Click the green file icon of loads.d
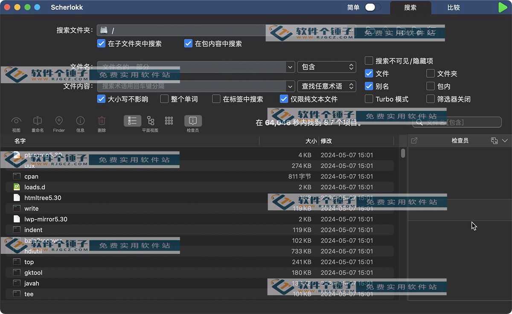This screenshot has height=314, width=512. pyautogui.click(x=17, y=187)
